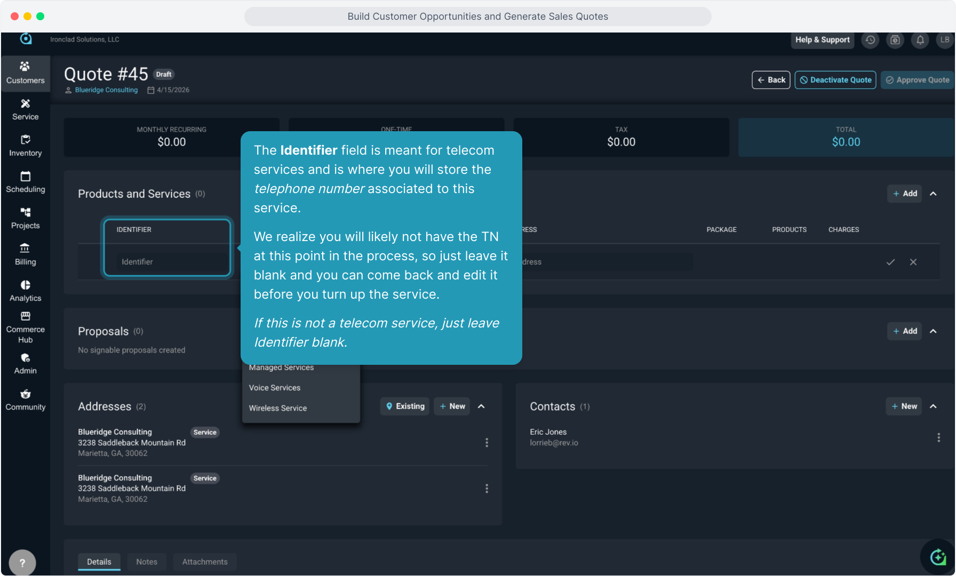Click the PACKAGE column header
Image resolution: width=956 pixels, height=576 pixels.
pos(721,230)
